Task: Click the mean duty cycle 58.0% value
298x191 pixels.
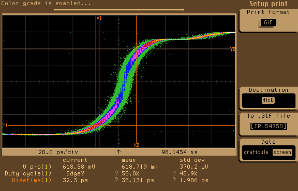Action: [x=130, y=173]
